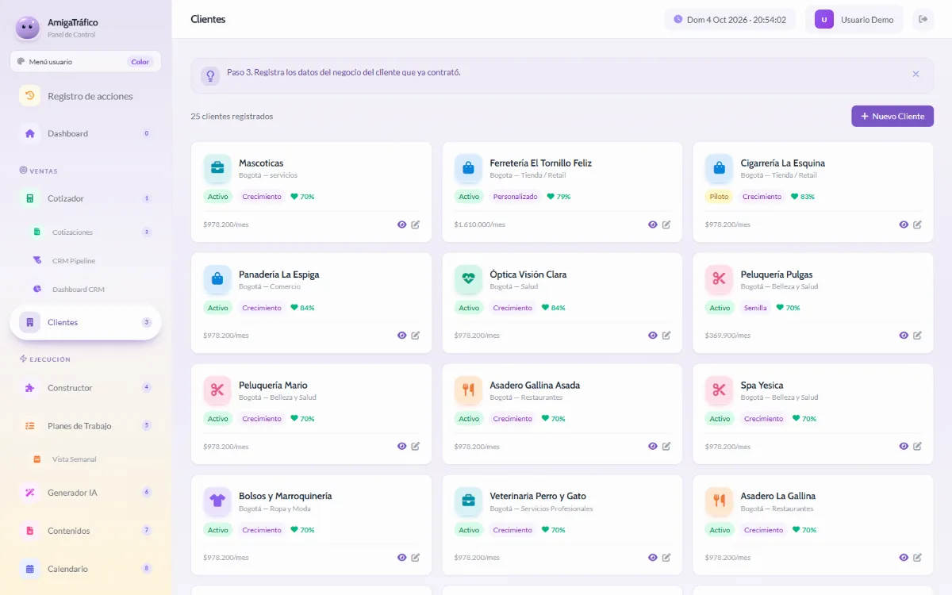
Task: Edit Ferretería El Tornillo Feliz client
Action: coord(666,225)
